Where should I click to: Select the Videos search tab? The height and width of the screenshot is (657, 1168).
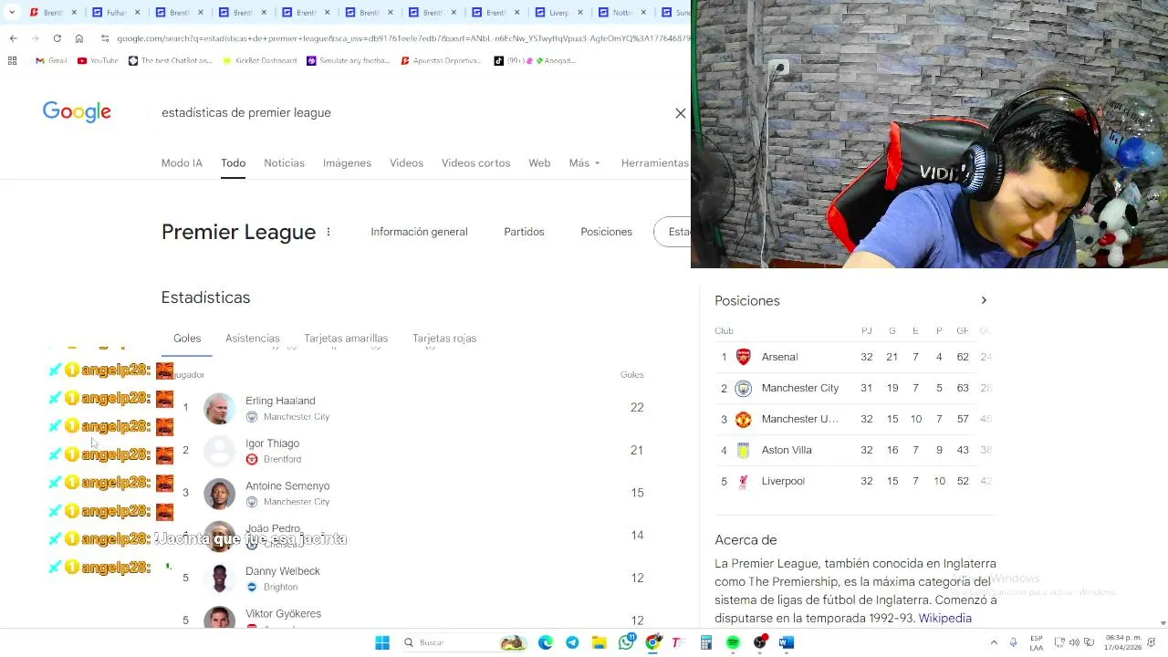click(x=406, y=163)
